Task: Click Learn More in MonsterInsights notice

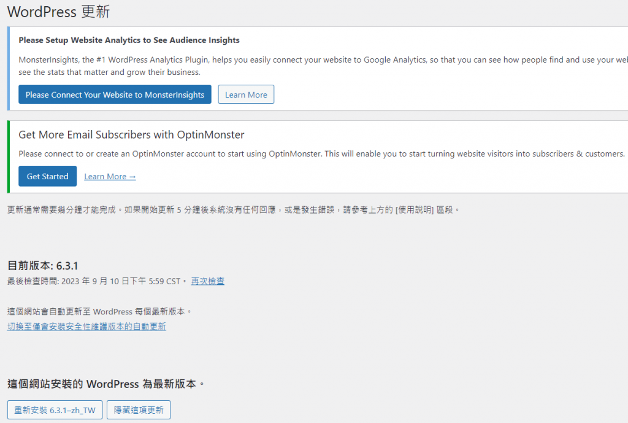Action: (x=246, y=95)
